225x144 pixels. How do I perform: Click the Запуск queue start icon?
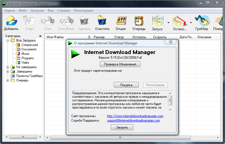[x=158, y=21]
